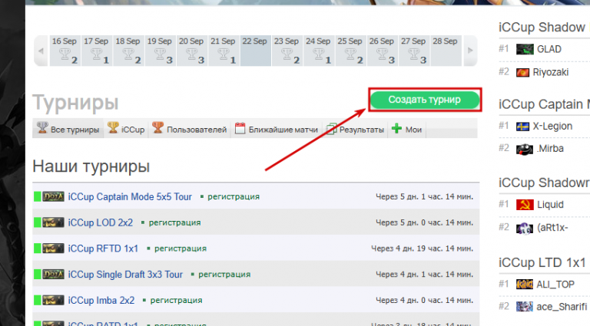Click DotA icon beside Single Draft 3x3 Tour
This screenshot has height=326, width=590.
click(x=53, y=274)
